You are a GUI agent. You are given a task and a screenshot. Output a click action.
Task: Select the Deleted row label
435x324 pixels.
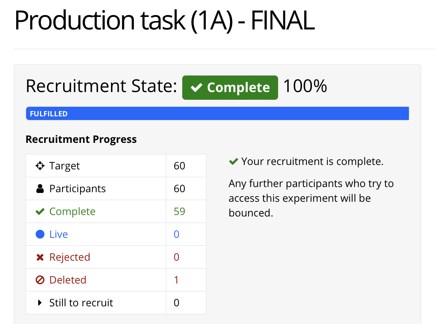pyautogui.click(x=68, y=280)
